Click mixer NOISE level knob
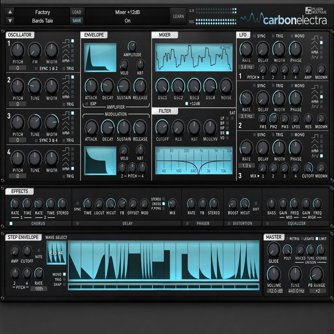 (226, 86)
